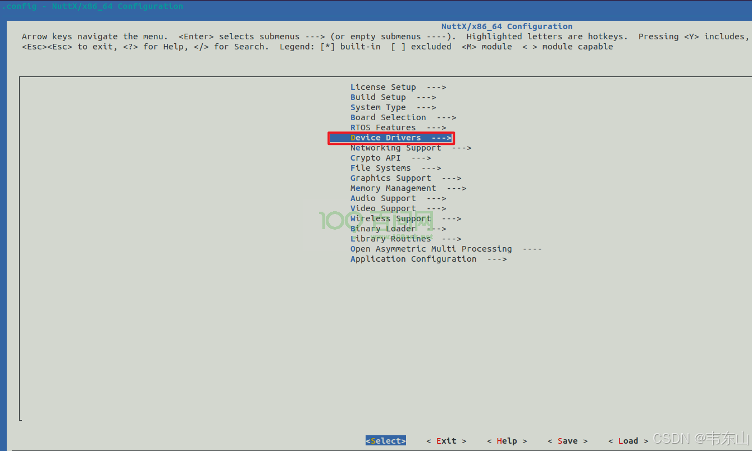This screenshot has height=451, width=752.
Task: Open the Networking Support submenu
Action: [x=411, y=148]
